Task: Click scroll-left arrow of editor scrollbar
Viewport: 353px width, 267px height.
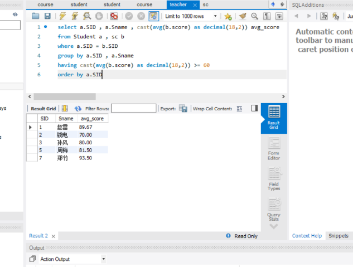Action: (30, 96)
